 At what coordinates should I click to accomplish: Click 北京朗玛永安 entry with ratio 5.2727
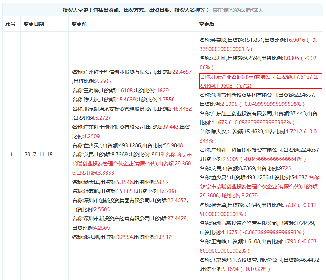132,113
